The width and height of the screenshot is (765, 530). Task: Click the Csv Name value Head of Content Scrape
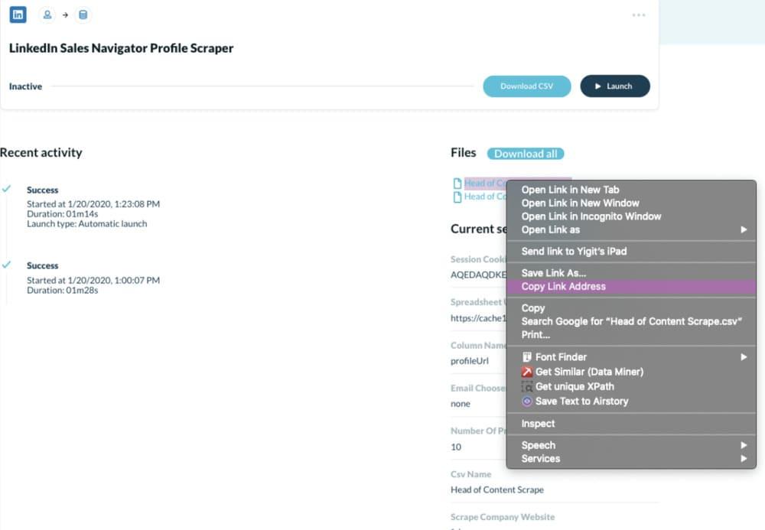point(496,489)
